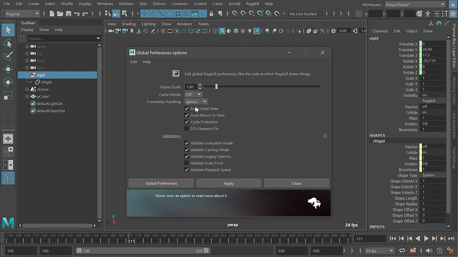Activate the Rotate tool in toolbox
Viewport: 458px width, 257px height.
pos(8,82)
